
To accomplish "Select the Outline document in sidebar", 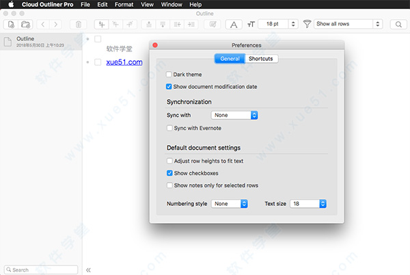I will 41,42.
